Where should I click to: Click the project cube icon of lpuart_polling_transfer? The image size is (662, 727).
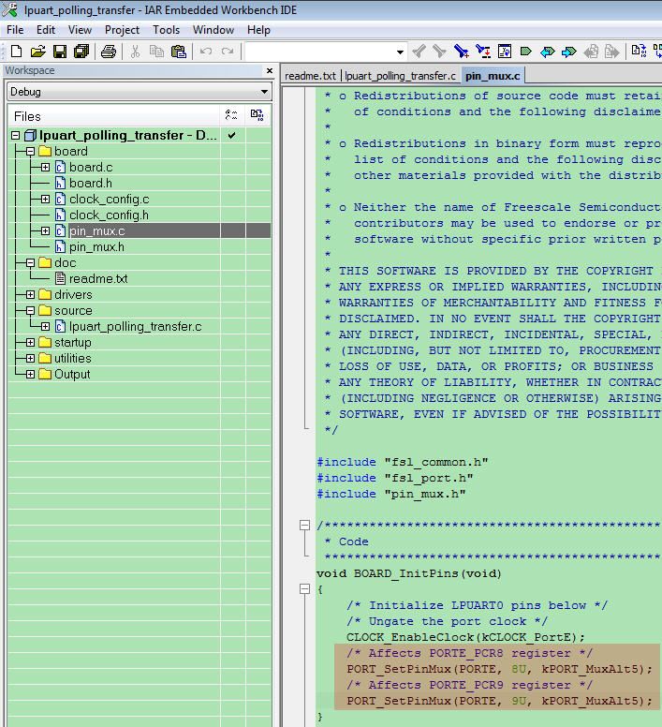pyautogui.click(x=30, y=136)
